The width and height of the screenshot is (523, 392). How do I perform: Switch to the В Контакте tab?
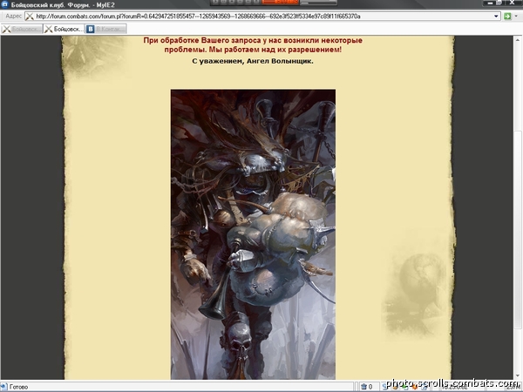[106, 29]
